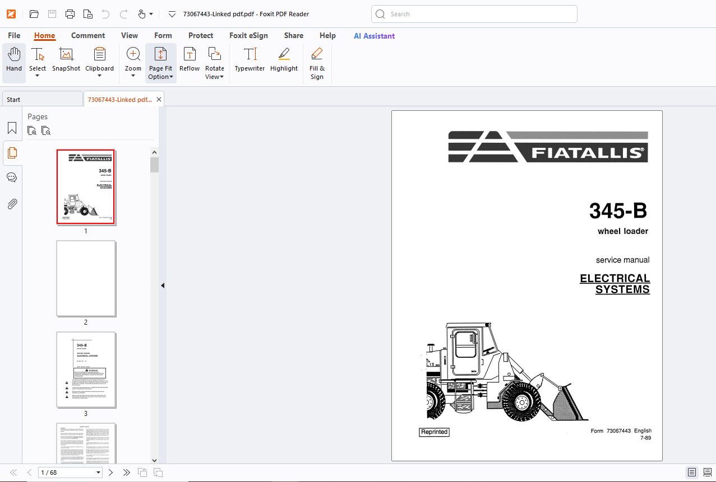Open the Customize Quick Access dropdown
This screenshot has width=716, height=482.
pyautogui.click(x=172, y=14)
